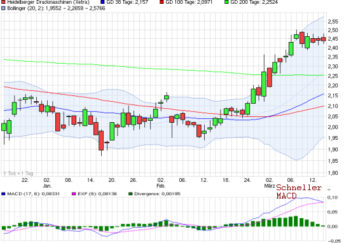The image size is (344, 243).
Task: Click the '08.' date axis label
Action: click(69, 180)
